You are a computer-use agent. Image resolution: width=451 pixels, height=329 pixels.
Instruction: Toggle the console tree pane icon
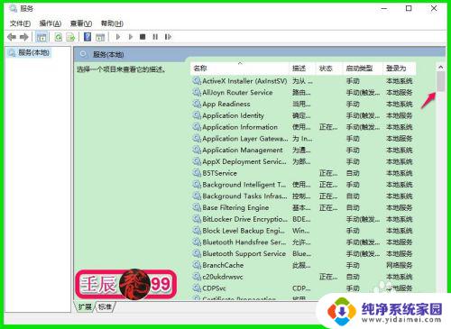(x=41, y=37)
